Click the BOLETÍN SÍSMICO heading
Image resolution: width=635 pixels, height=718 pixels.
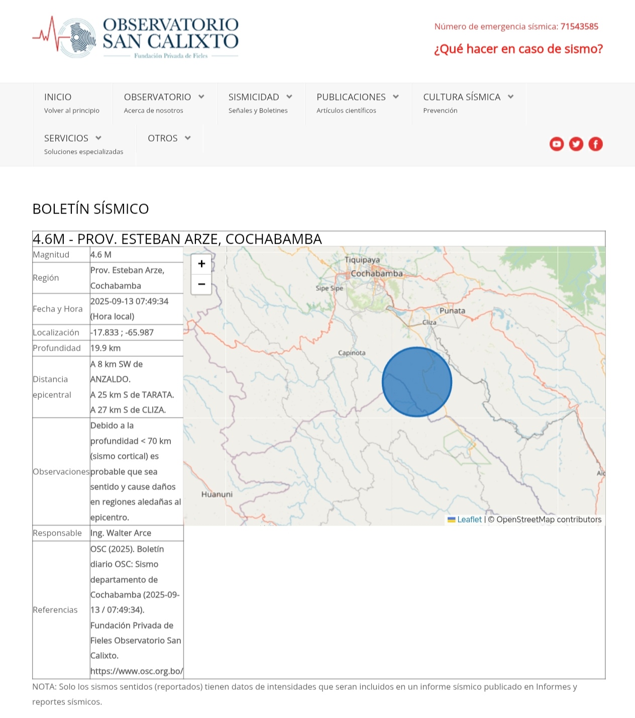point(90,209)
